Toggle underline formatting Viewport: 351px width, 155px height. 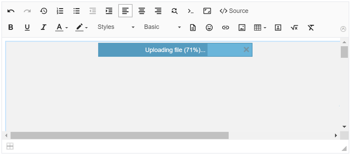pyautogui.click(x=27, y=27)
